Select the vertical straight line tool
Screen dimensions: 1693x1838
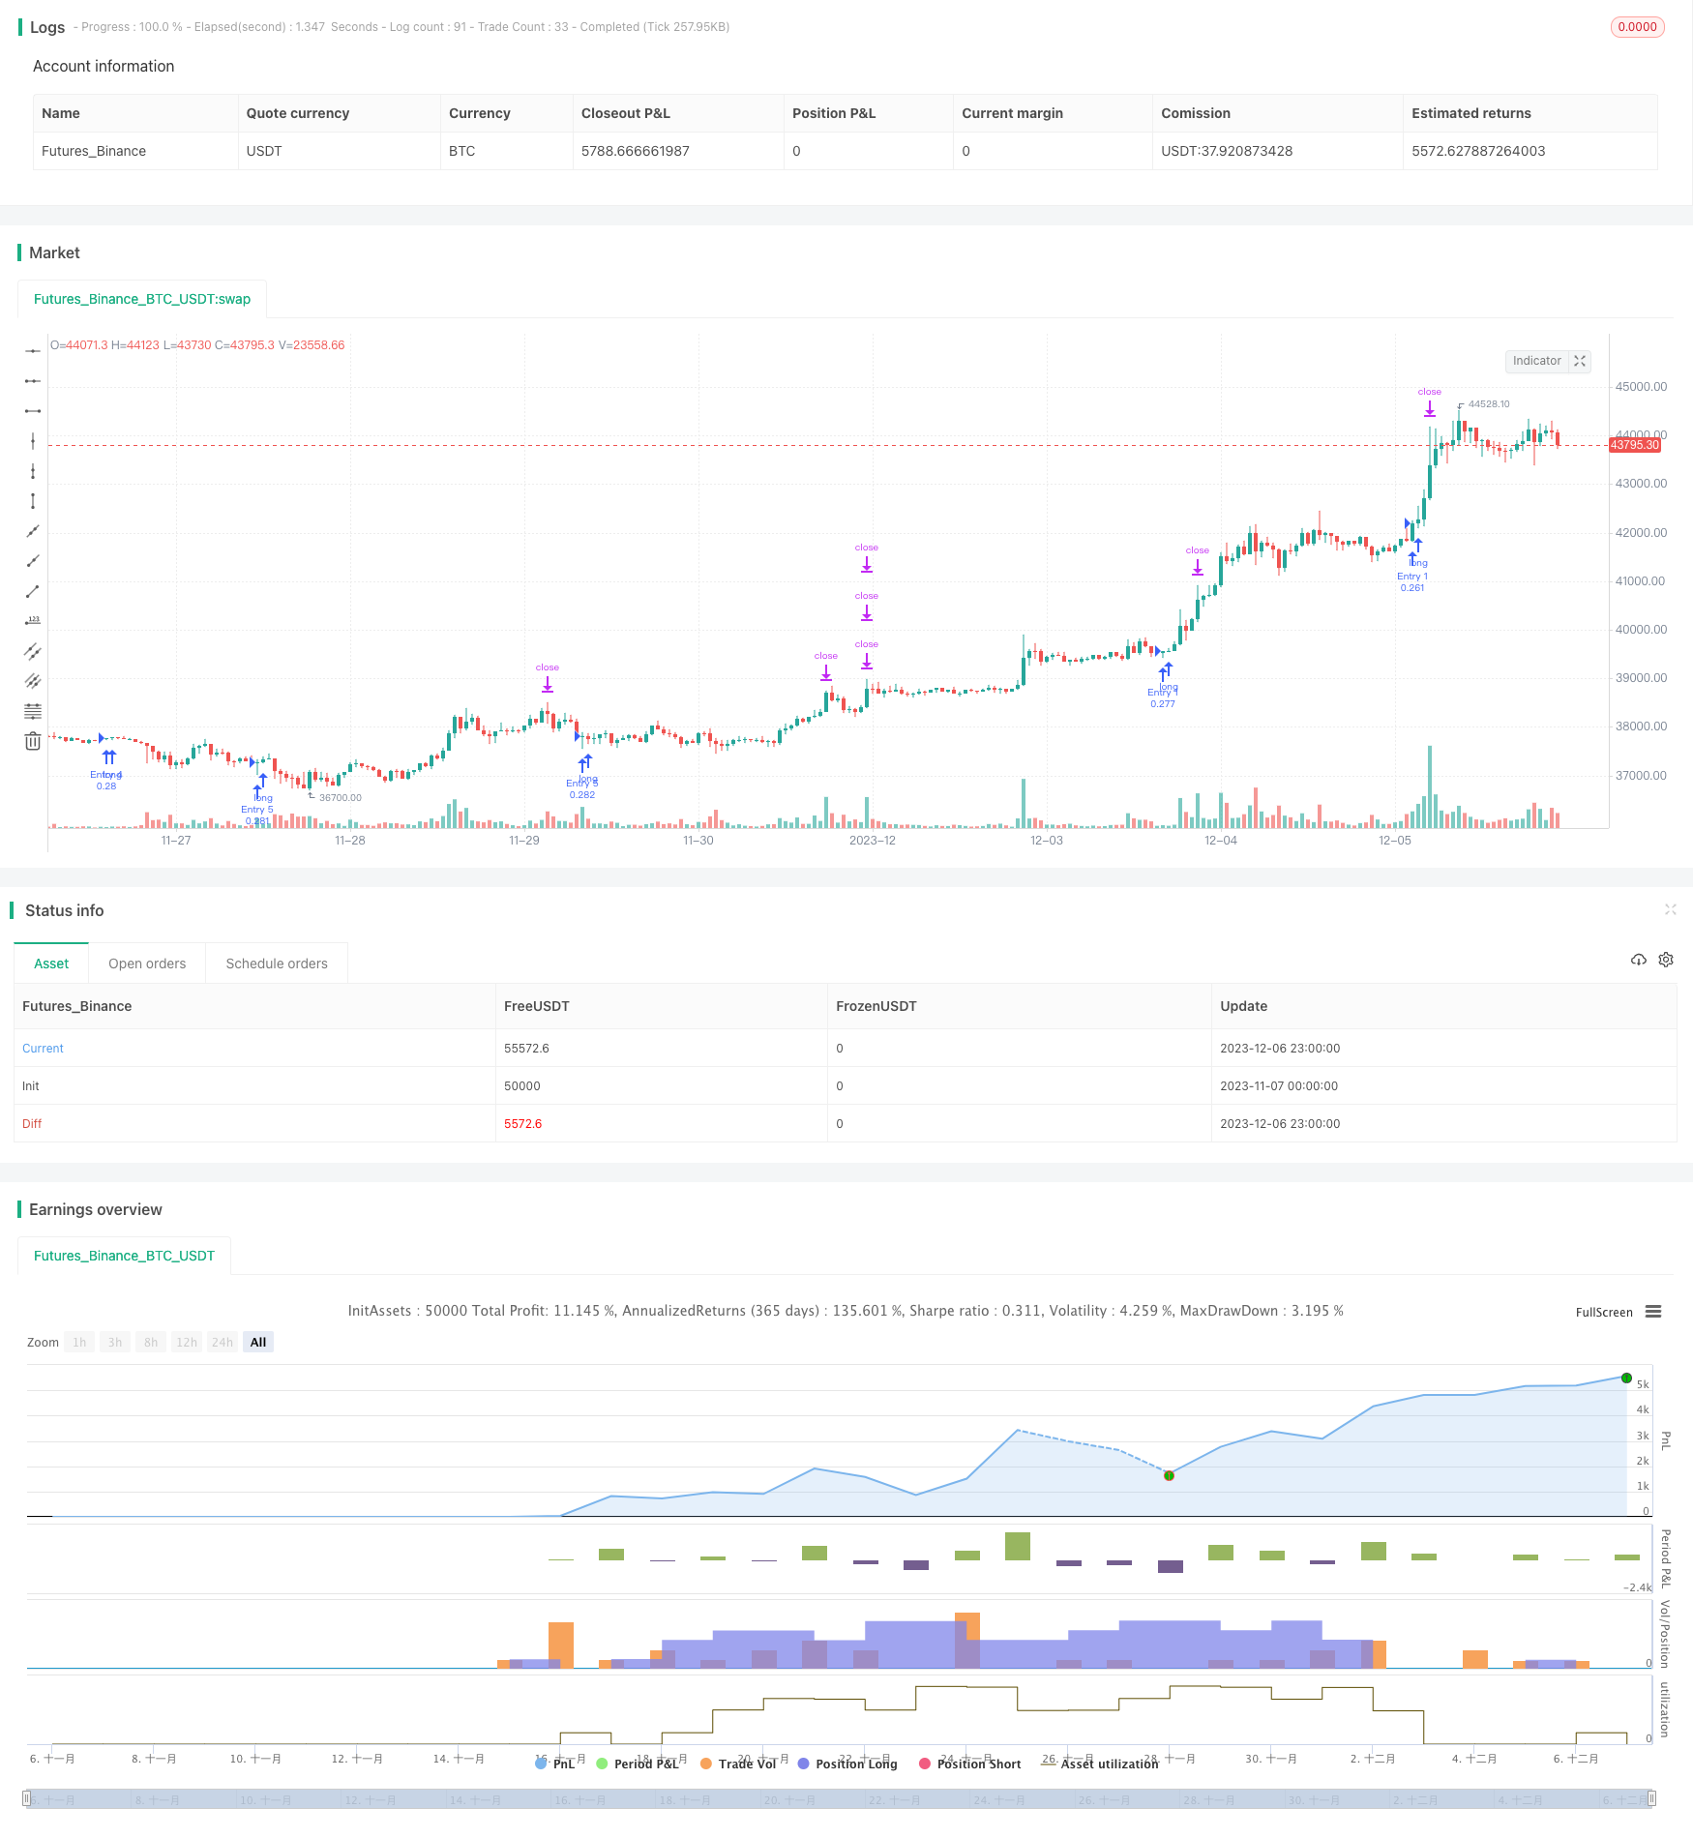(33, 441)
